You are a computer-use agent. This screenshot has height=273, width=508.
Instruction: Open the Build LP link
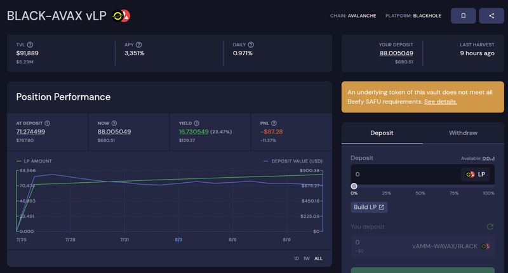368,207
